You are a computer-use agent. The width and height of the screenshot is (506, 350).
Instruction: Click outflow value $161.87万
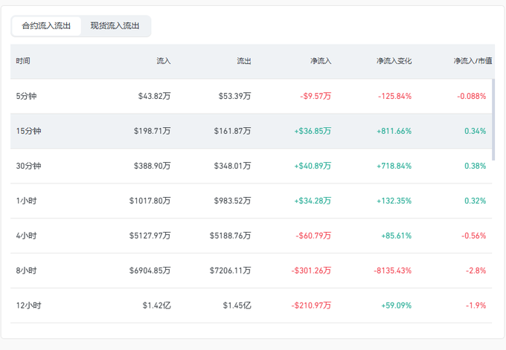[232, 131]
